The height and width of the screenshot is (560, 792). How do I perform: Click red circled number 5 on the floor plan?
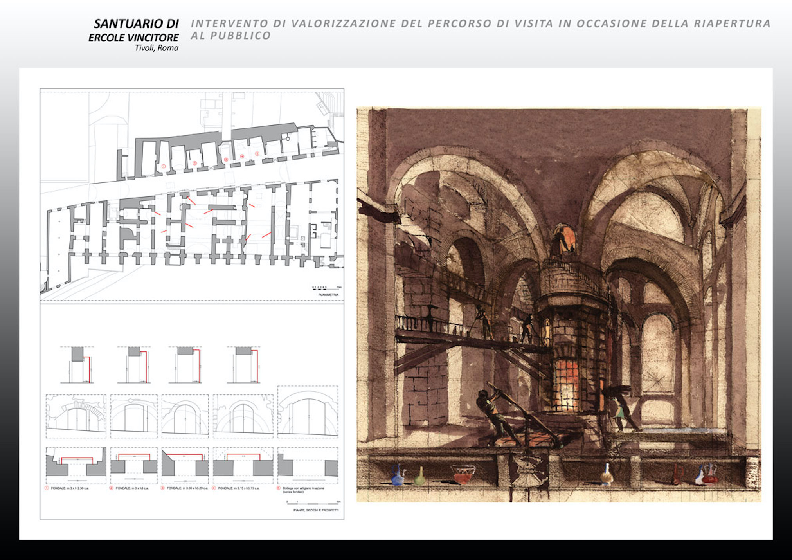coord(257,154)
